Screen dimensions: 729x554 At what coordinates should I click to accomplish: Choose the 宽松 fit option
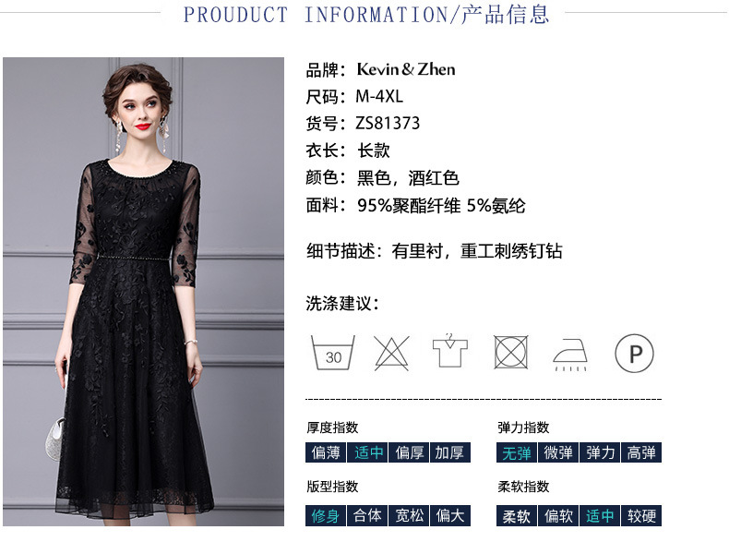click(x=409, y=515)
